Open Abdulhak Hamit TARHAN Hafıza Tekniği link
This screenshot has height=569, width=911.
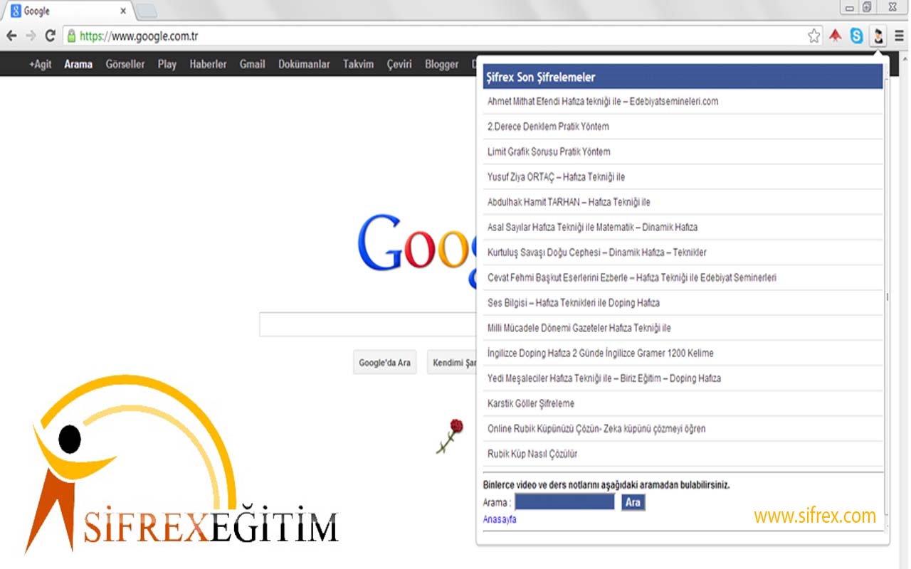click(x=569, y=202)
